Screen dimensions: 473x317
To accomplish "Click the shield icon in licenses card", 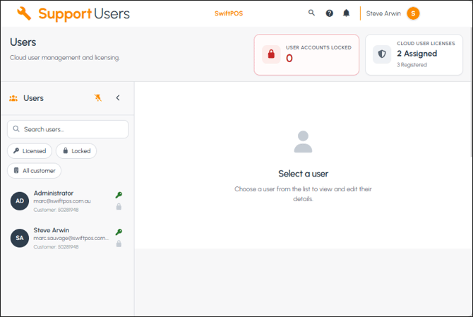I will (382, 54).
